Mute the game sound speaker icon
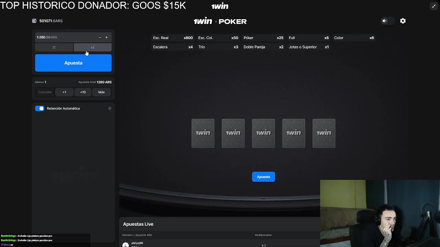440x247 pixels. point(385,21)
